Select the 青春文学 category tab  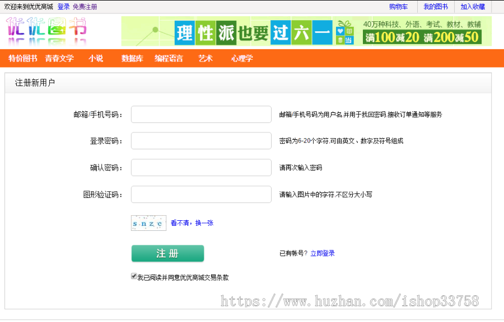[x=59, y=58]
